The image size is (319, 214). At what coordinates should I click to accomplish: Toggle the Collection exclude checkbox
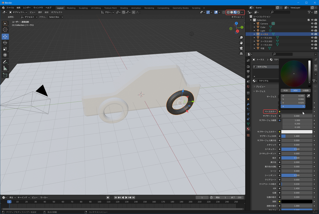(309, 20)
